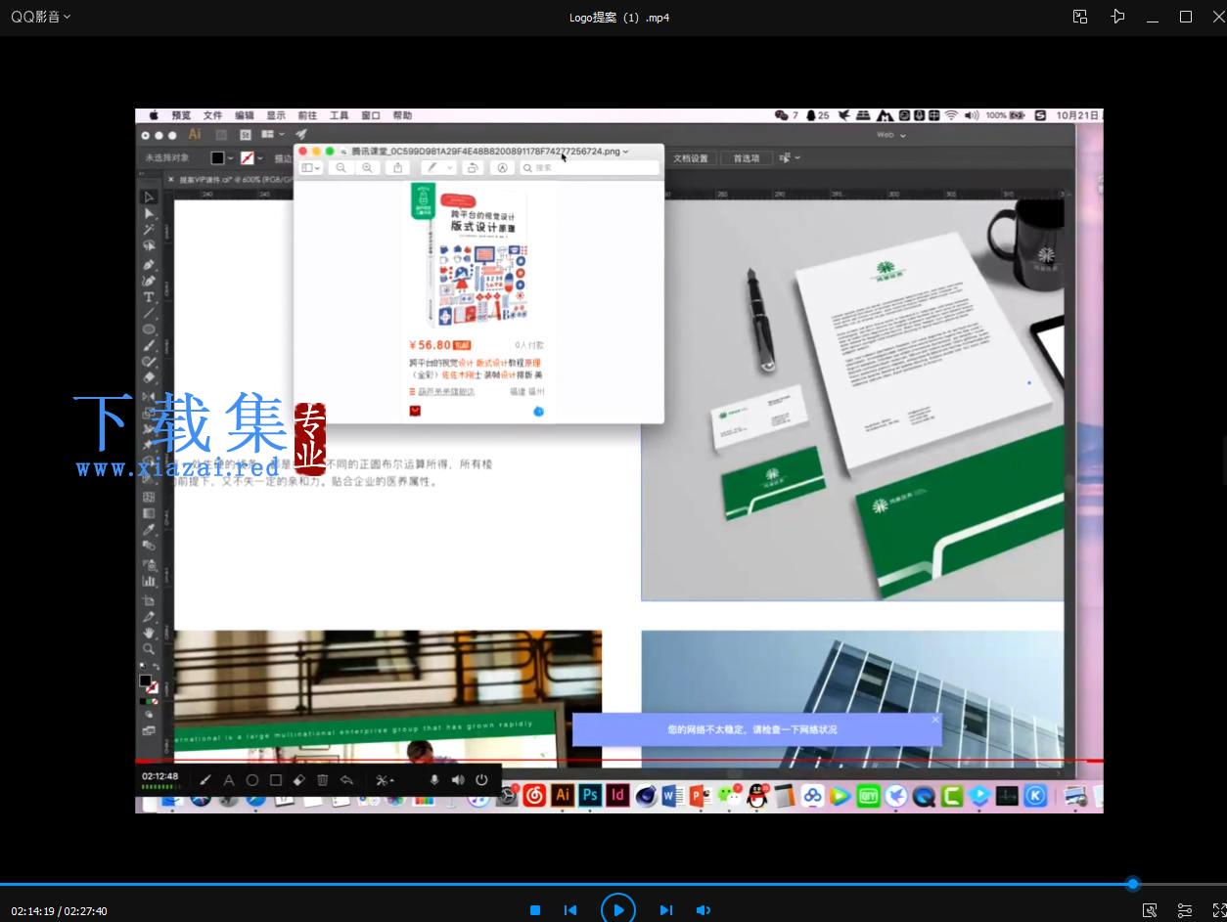Viewport: 1227px width, 922px height.
Task: Expand the png file title dropdown chevron
Action: (x=625, y=152)
